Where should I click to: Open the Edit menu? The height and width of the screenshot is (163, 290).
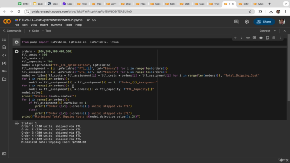coord(25,25)
